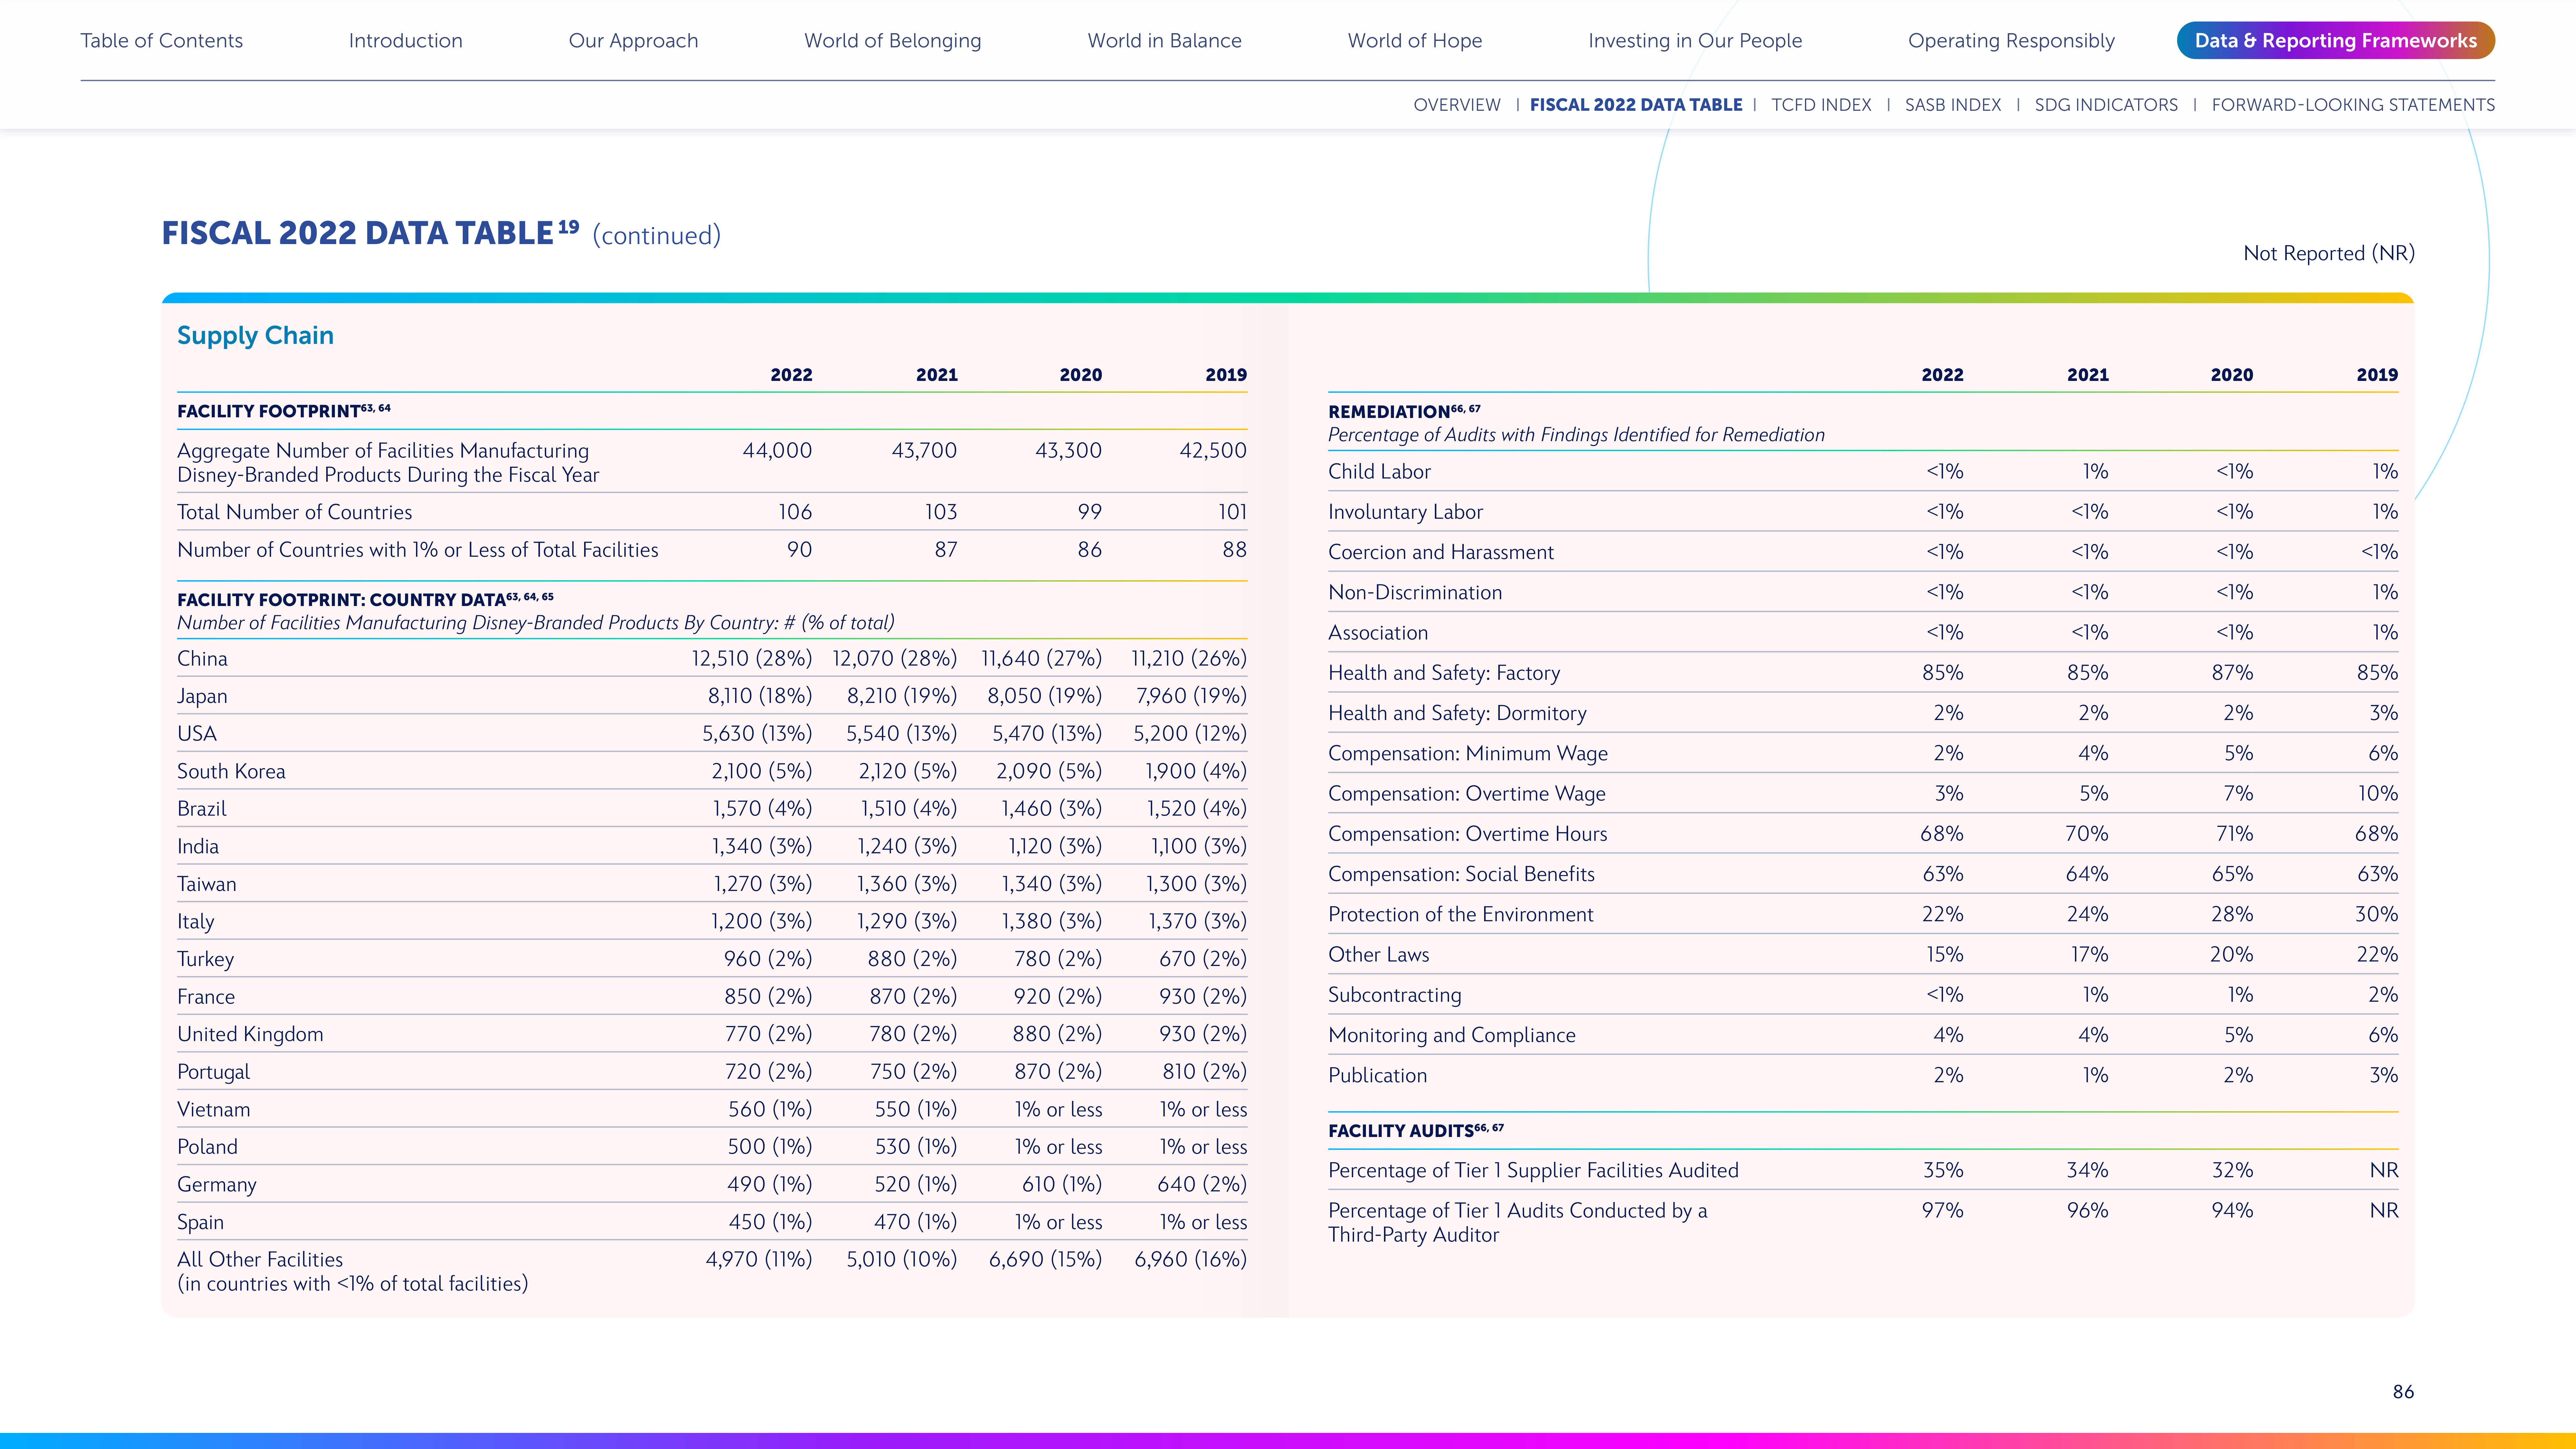Open Investing in Our People tab

pos(1695,41)
